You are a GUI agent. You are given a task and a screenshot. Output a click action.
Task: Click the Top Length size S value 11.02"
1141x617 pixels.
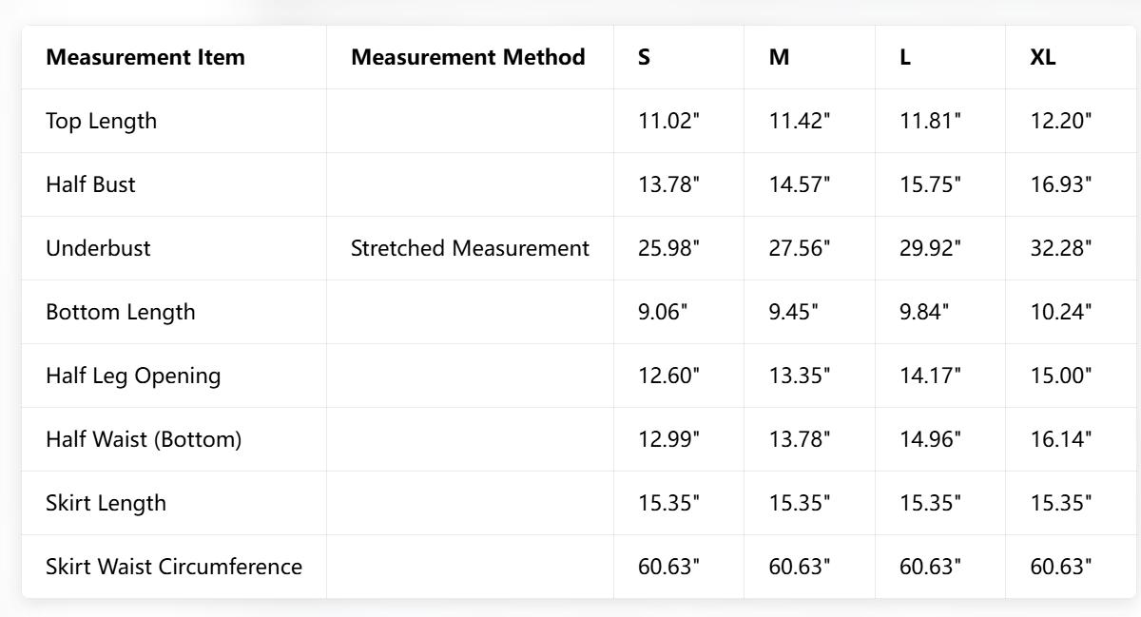pyautogui.click(x=668, y=121)
